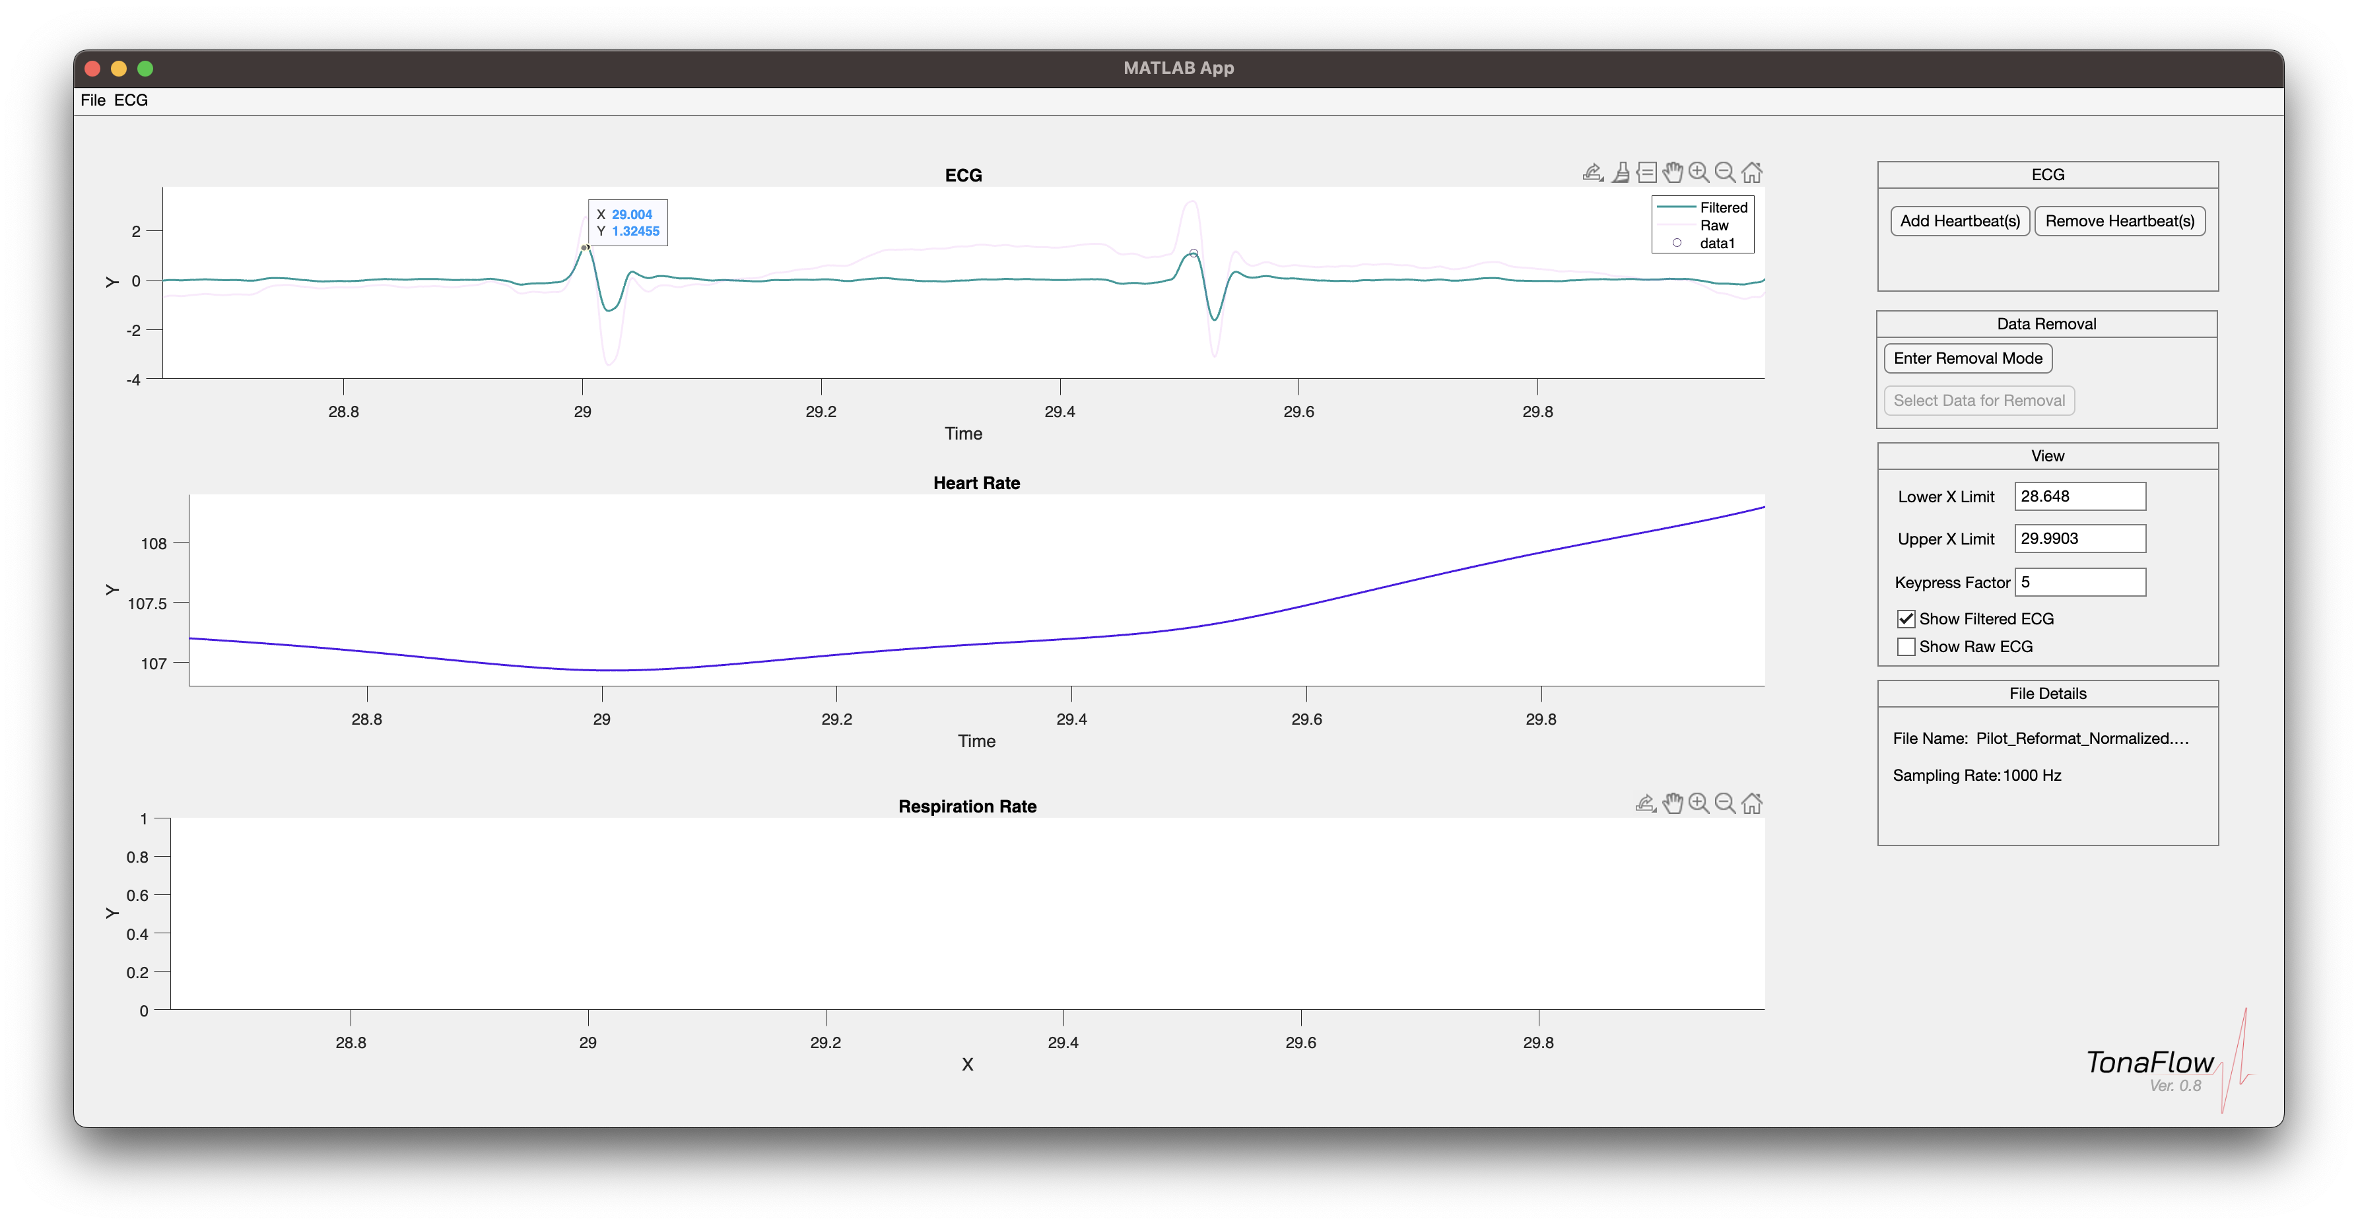Open the ECG menu
Screen dimensions: 2358x1225
pyautogui.click(x=131, y=100)
